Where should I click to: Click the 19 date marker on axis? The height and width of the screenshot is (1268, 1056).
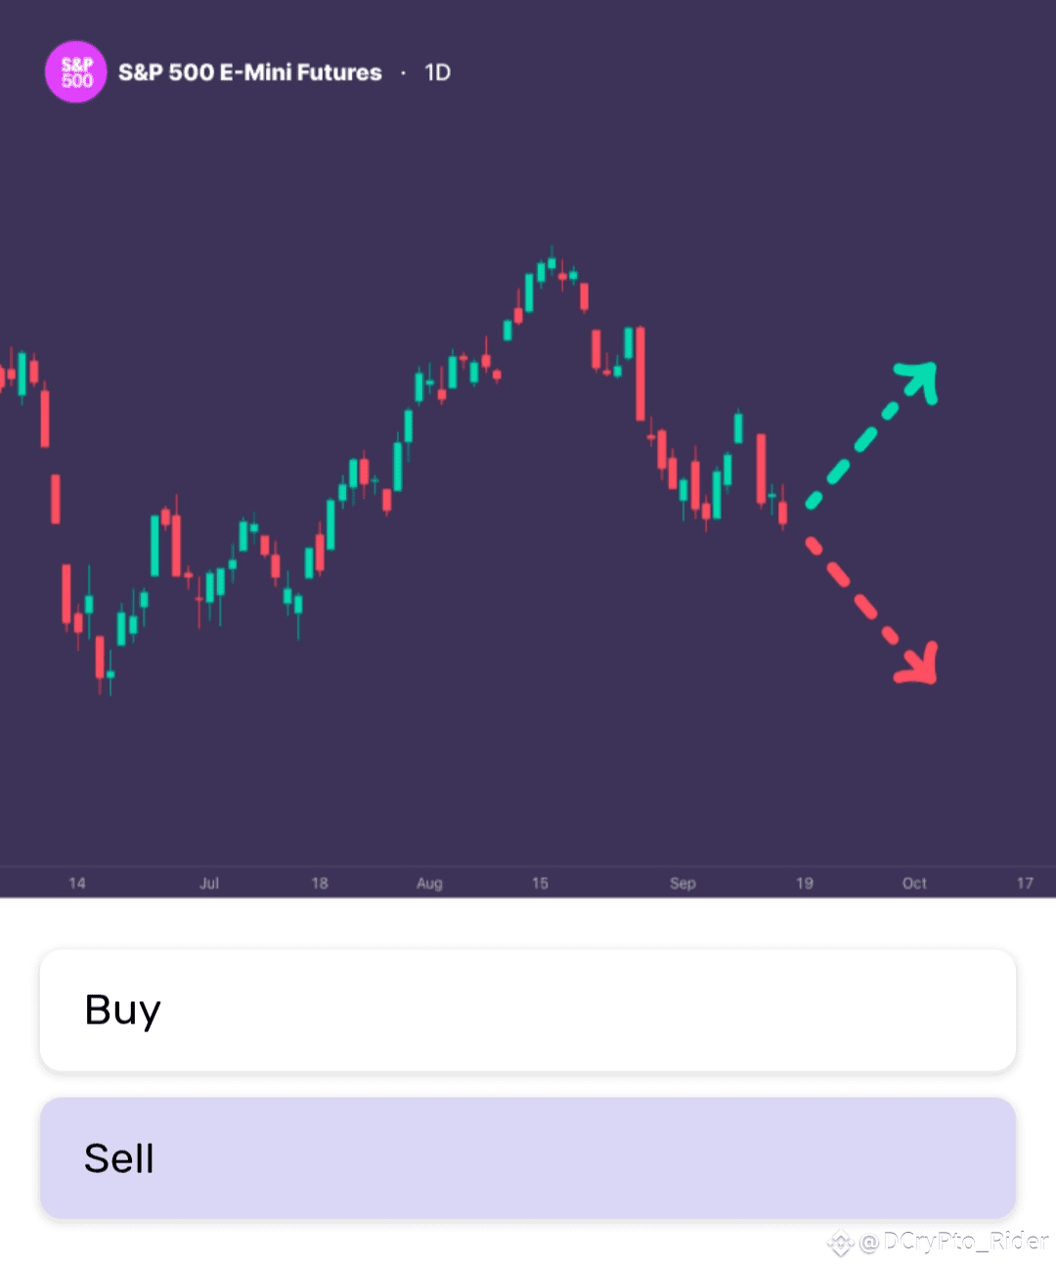[x=804, y=883]
